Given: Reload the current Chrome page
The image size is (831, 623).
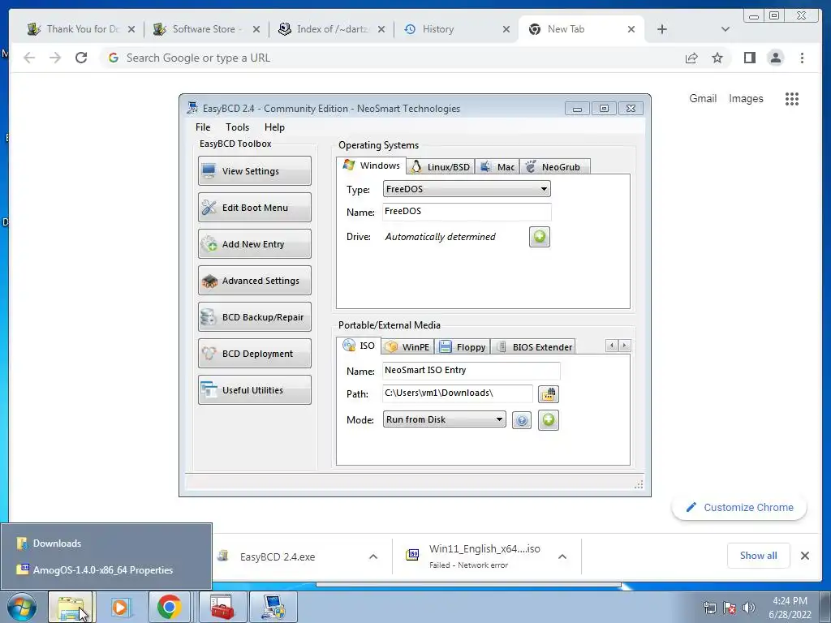Looking at the screenshot, I should tap(81, 58).
